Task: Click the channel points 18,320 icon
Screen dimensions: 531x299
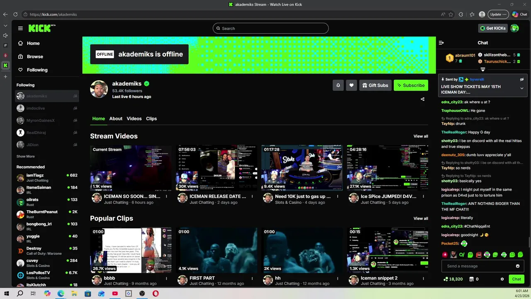Action: click(446, 279)
